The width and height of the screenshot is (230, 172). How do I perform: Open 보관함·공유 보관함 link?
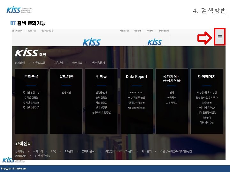[207, 92]
